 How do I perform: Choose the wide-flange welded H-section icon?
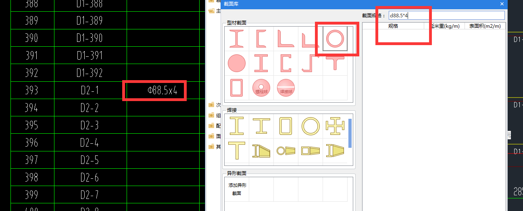click(261, 126)
